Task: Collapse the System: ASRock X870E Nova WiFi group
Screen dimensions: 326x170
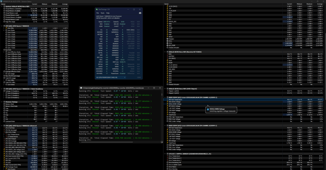Action: point(2,6)
